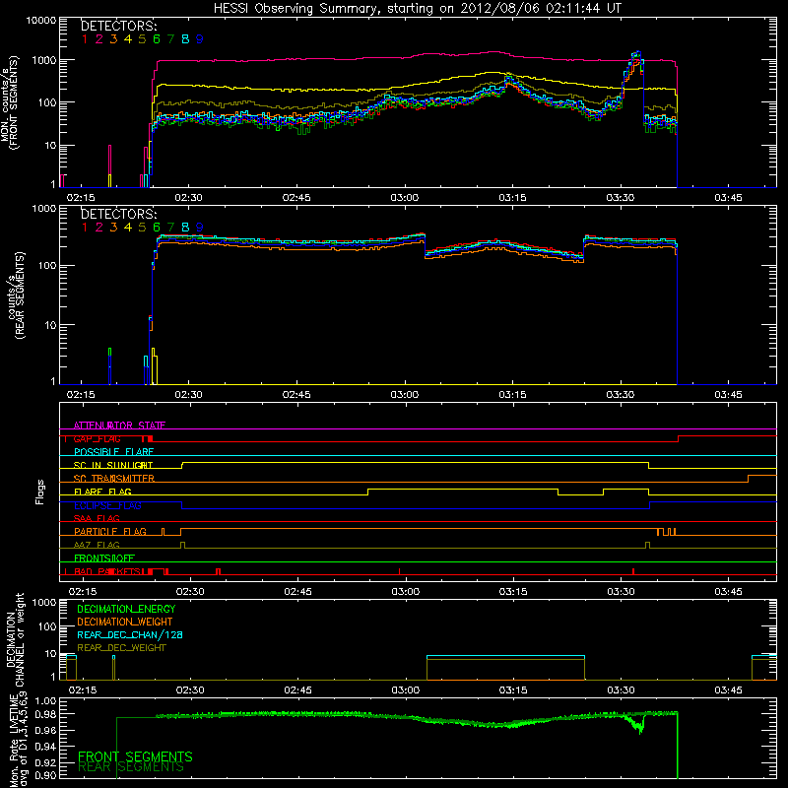The image size is (788, 788).
Task: Click 03:15 time tick under rear segments plot
Action: (512, 395)
